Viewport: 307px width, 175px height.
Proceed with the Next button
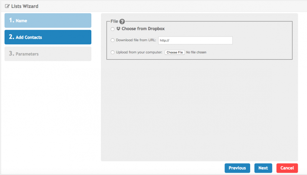(x=263, y=168)
